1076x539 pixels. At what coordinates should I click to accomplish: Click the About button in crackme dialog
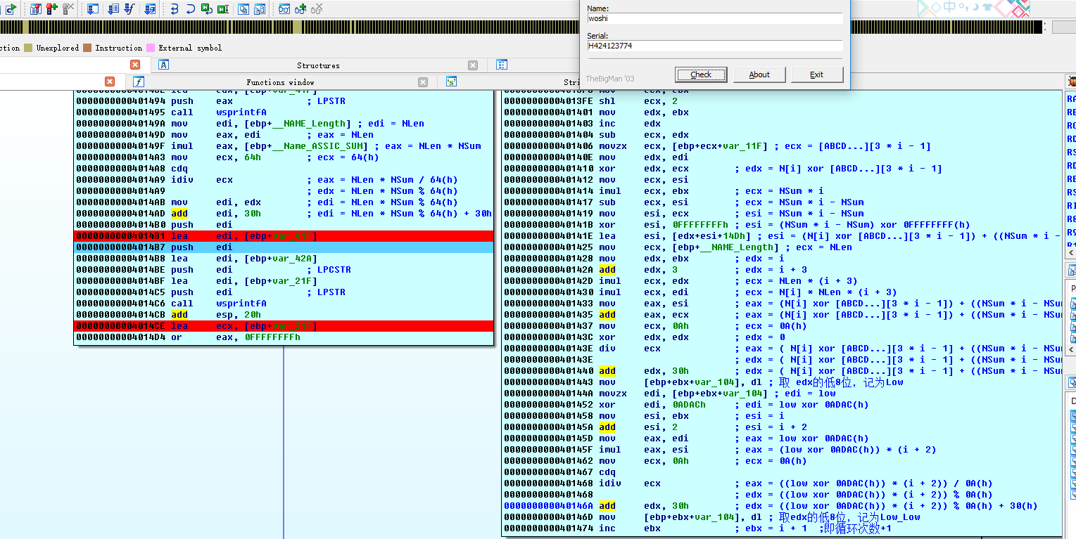coord(759,74)
